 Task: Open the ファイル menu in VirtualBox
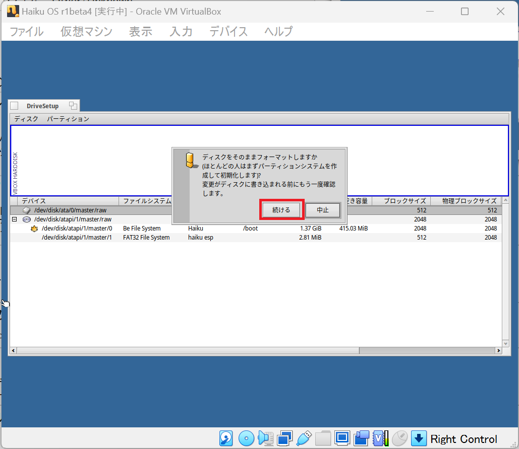(27, 32)
